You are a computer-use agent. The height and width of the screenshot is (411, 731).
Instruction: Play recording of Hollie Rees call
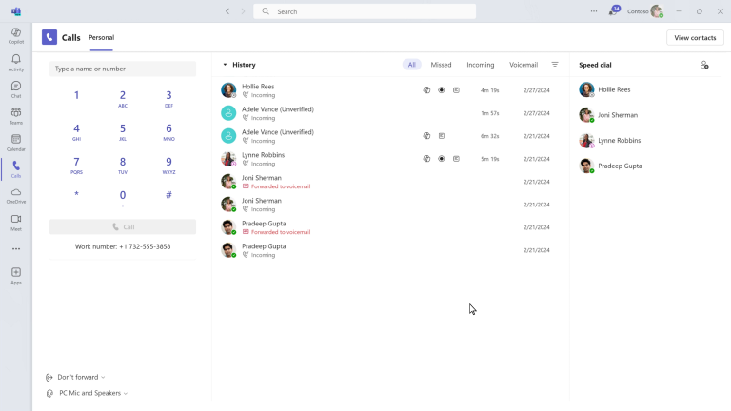click(x=441, y=90)
